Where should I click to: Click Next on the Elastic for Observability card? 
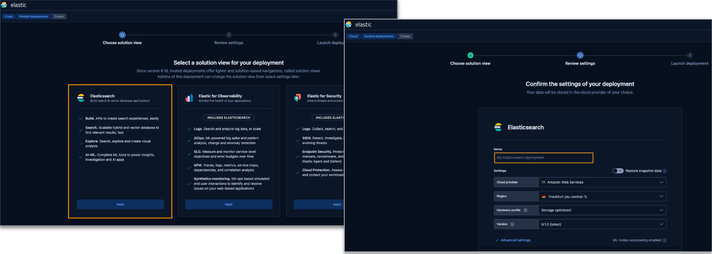pos(229,204)
